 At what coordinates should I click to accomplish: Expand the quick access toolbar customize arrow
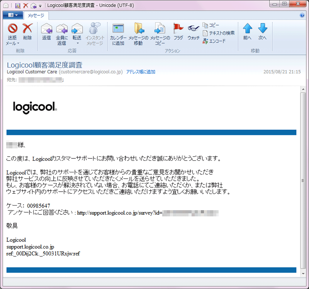pos(40,6)
